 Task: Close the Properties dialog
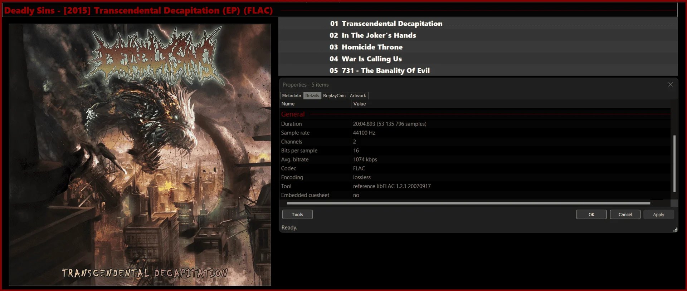tap(670, 85)
